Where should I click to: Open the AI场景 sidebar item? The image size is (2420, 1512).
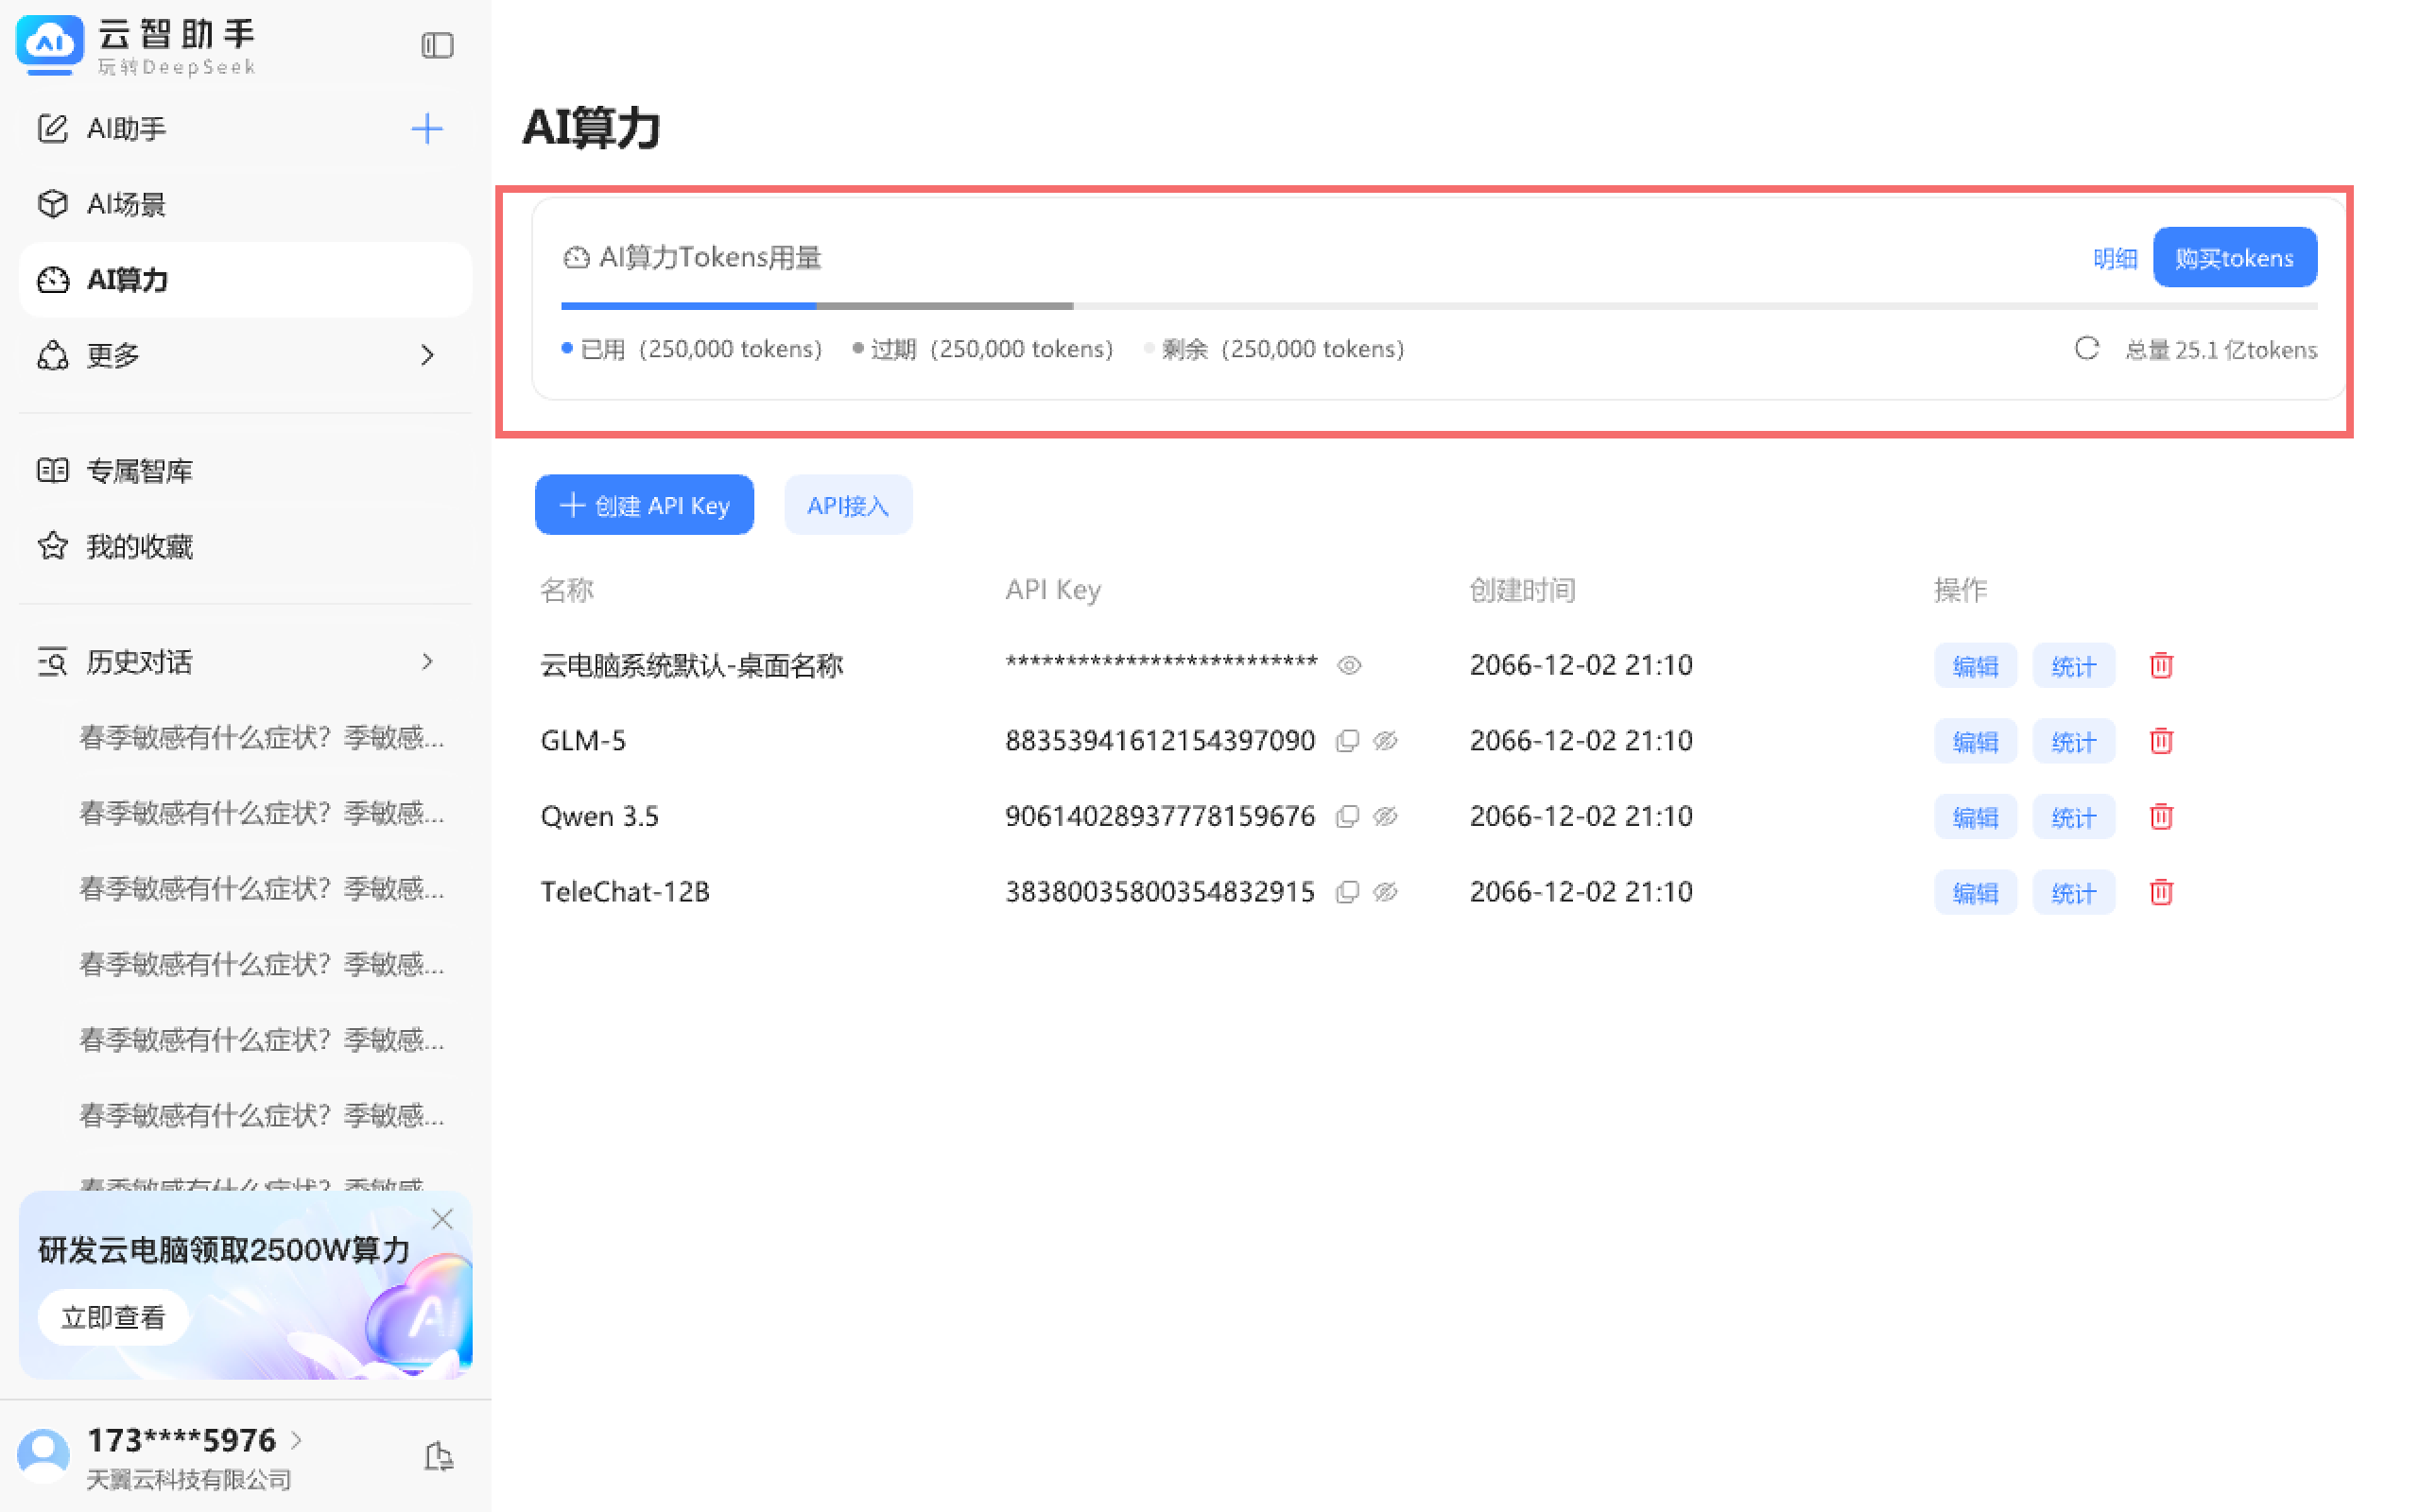coord(125,204)
